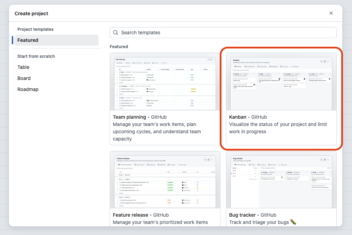Click 'Manage your team's work items, plan' description
The width and height of the screenshot is (352, 235).
[x=157, y=132]
